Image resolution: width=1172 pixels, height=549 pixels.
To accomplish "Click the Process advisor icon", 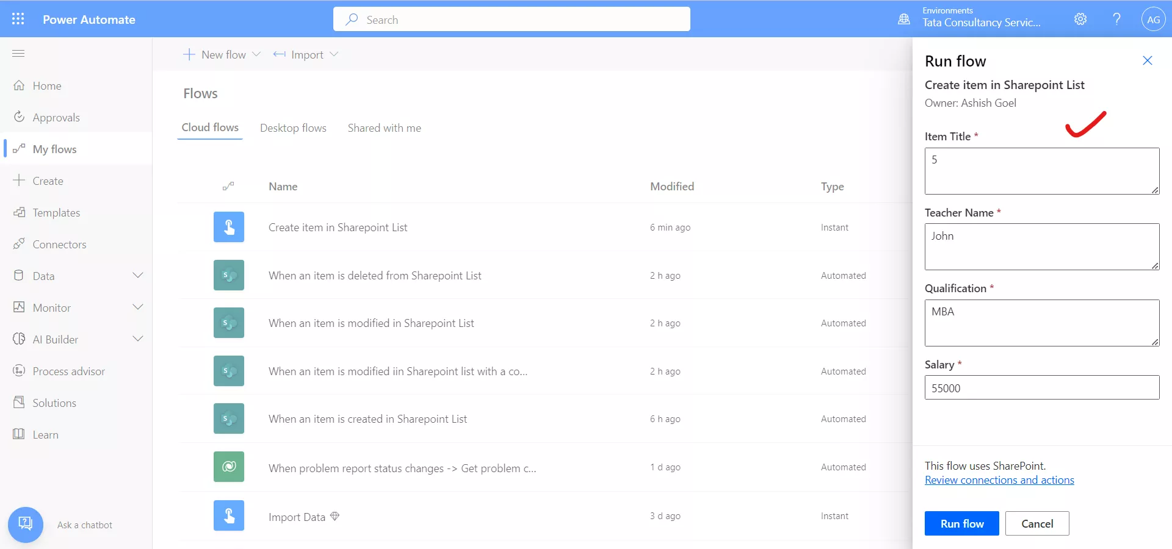I will pos(20,370).
